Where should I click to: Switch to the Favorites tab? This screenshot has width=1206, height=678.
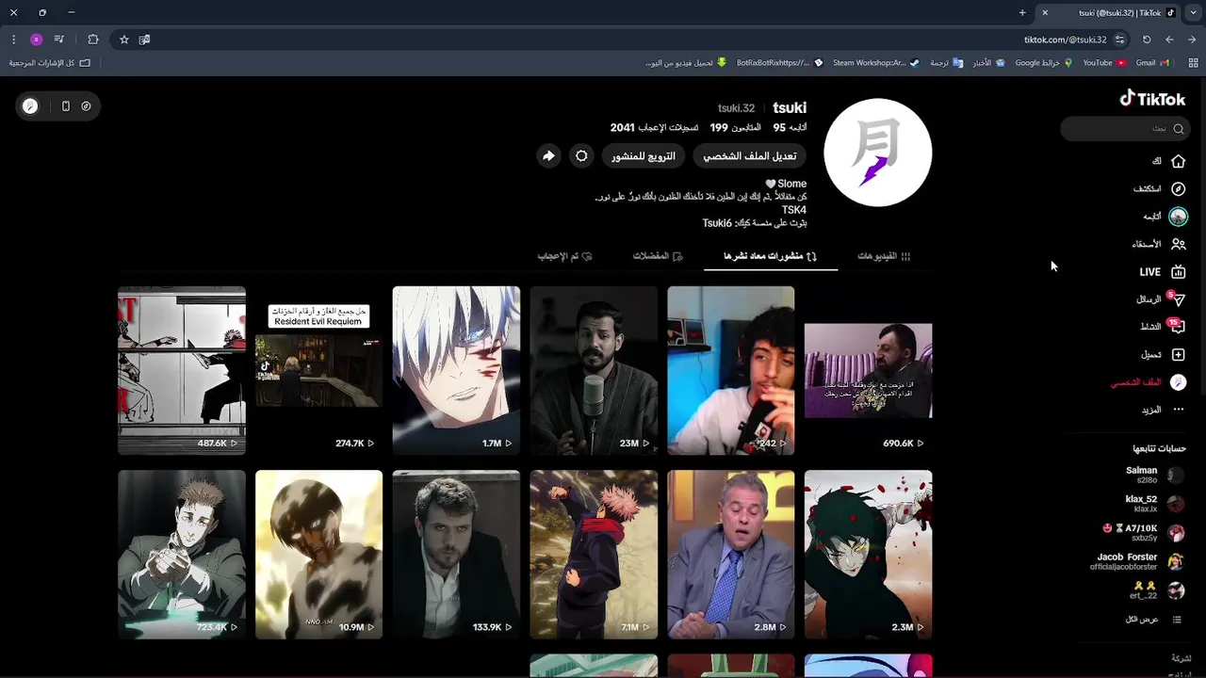pos(658,256)
